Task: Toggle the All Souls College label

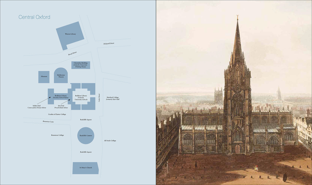Action: tap(110, 140)
